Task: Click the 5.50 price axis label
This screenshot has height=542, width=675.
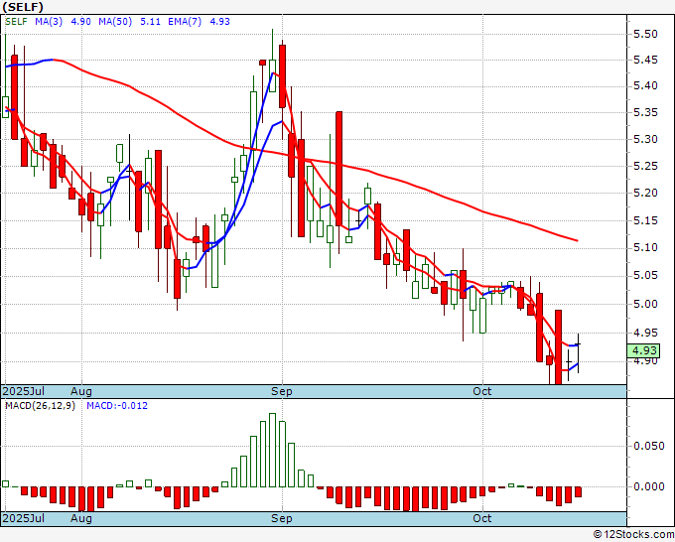Action: (x=646, y=34)
